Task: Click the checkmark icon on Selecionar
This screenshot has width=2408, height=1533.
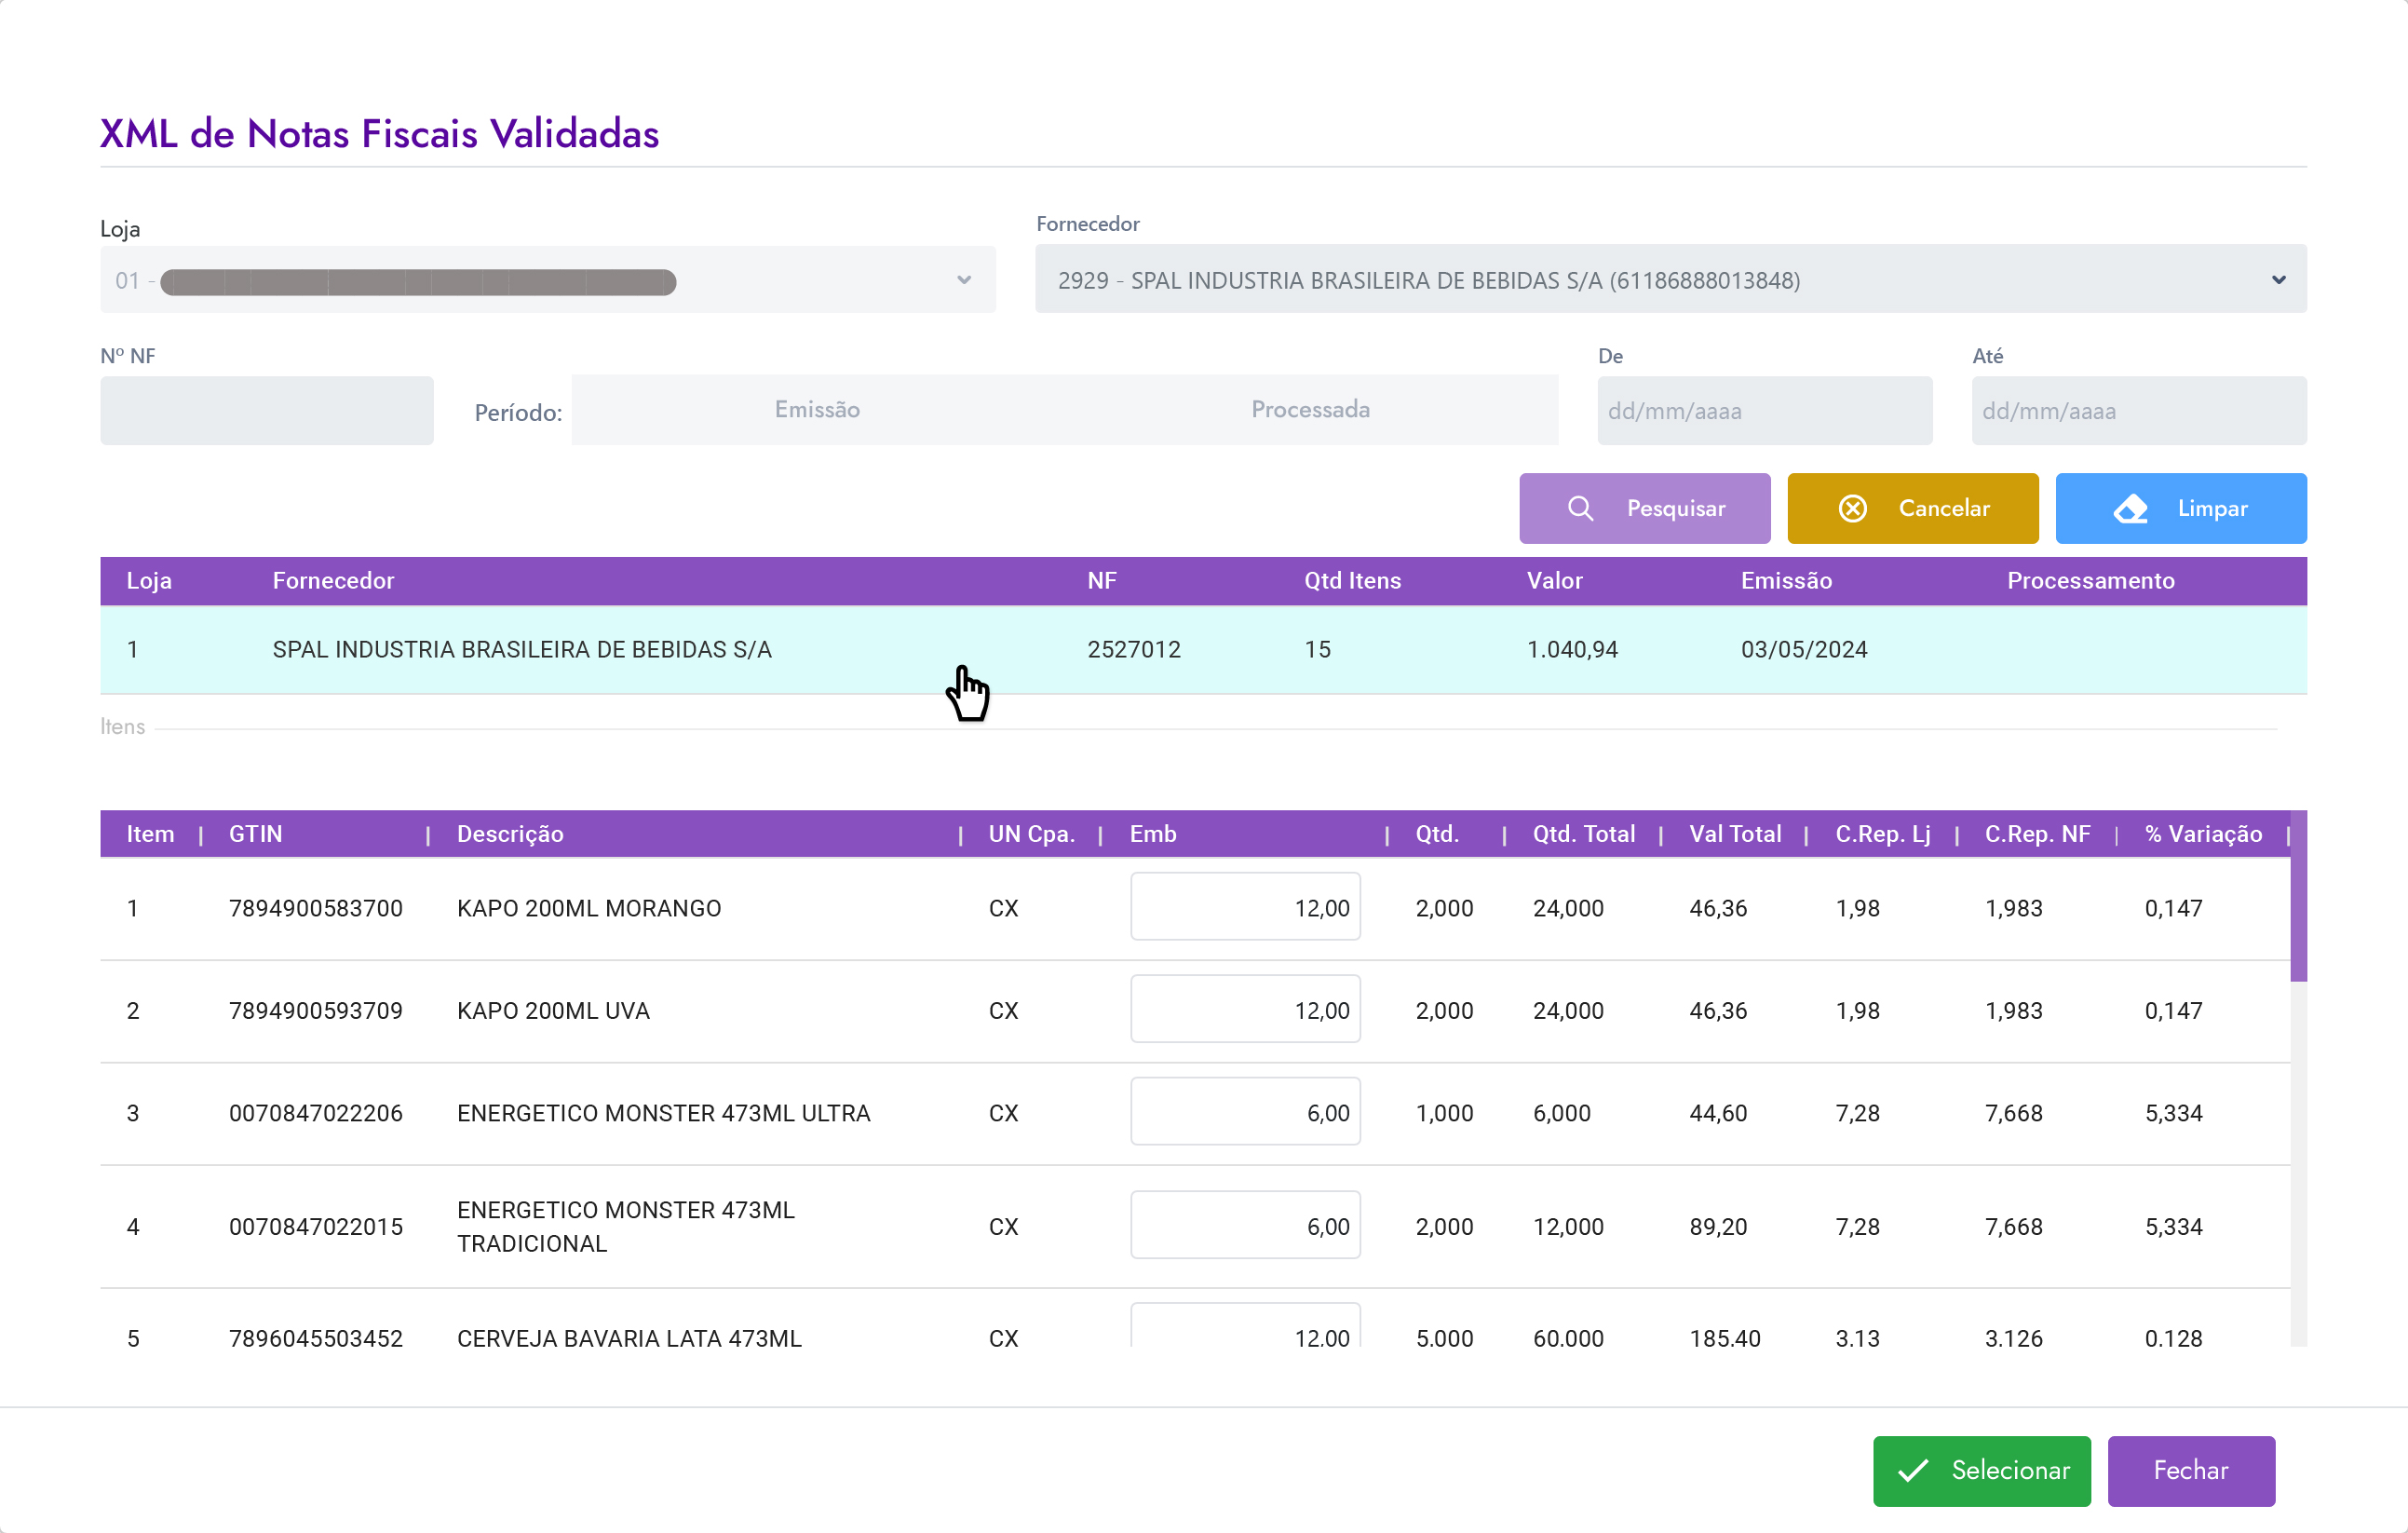Action: tap(1912, 1470)
